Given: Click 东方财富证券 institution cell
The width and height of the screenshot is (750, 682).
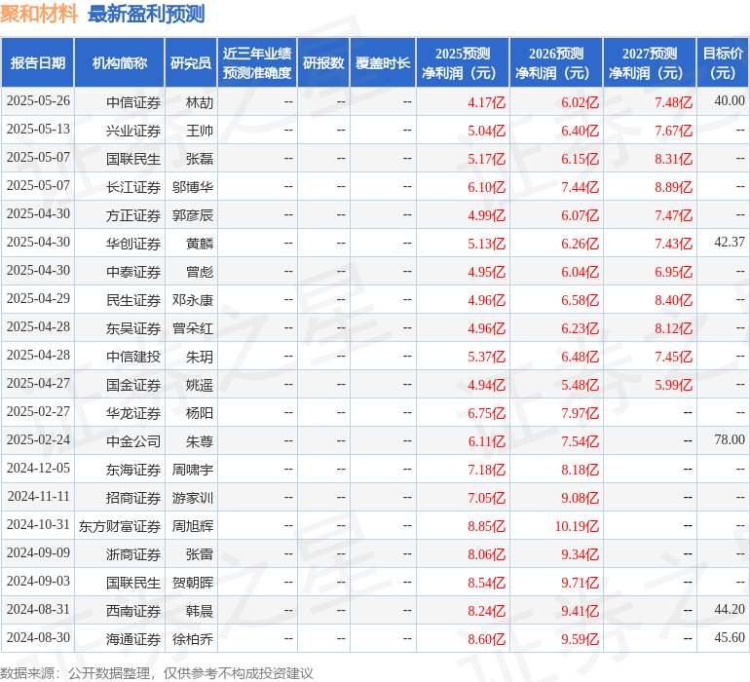Looking at the screenshot, I should tap(120, 526).
